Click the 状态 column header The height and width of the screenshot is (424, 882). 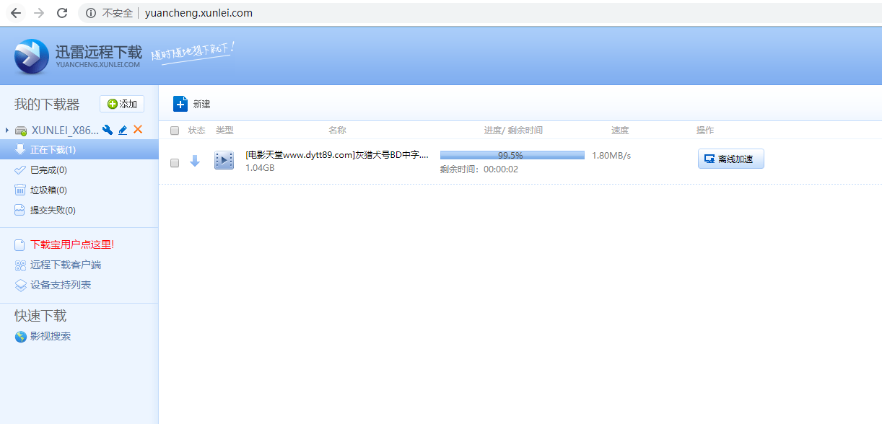click(x=196, y=130)
